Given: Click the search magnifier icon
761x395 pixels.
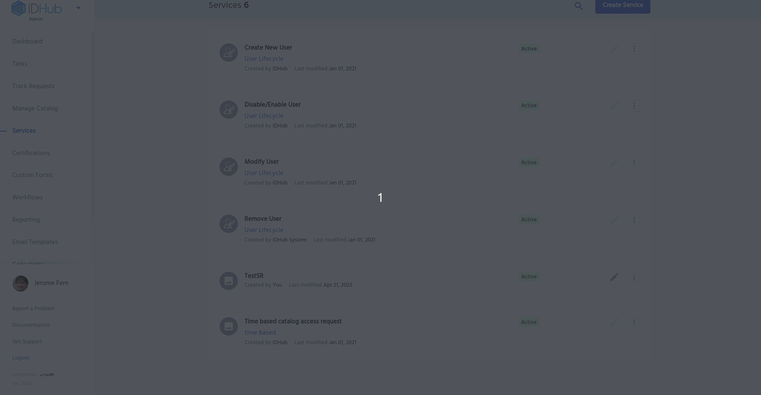Looking at the screenshot, I should 578,6.
